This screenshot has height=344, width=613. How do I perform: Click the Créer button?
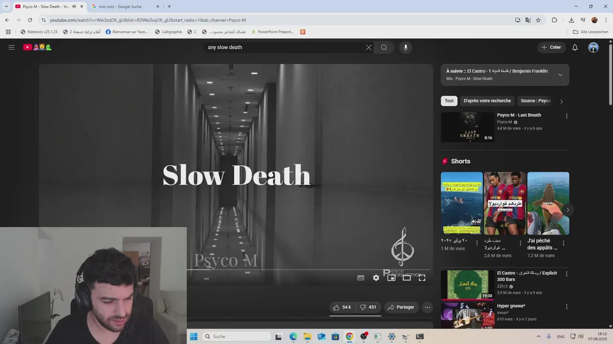pyautogui.click(x=551, y=47)
